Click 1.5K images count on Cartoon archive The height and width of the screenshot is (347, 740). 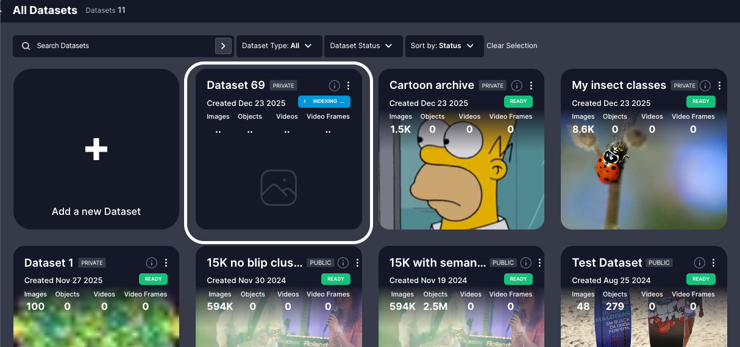point(400,129)
